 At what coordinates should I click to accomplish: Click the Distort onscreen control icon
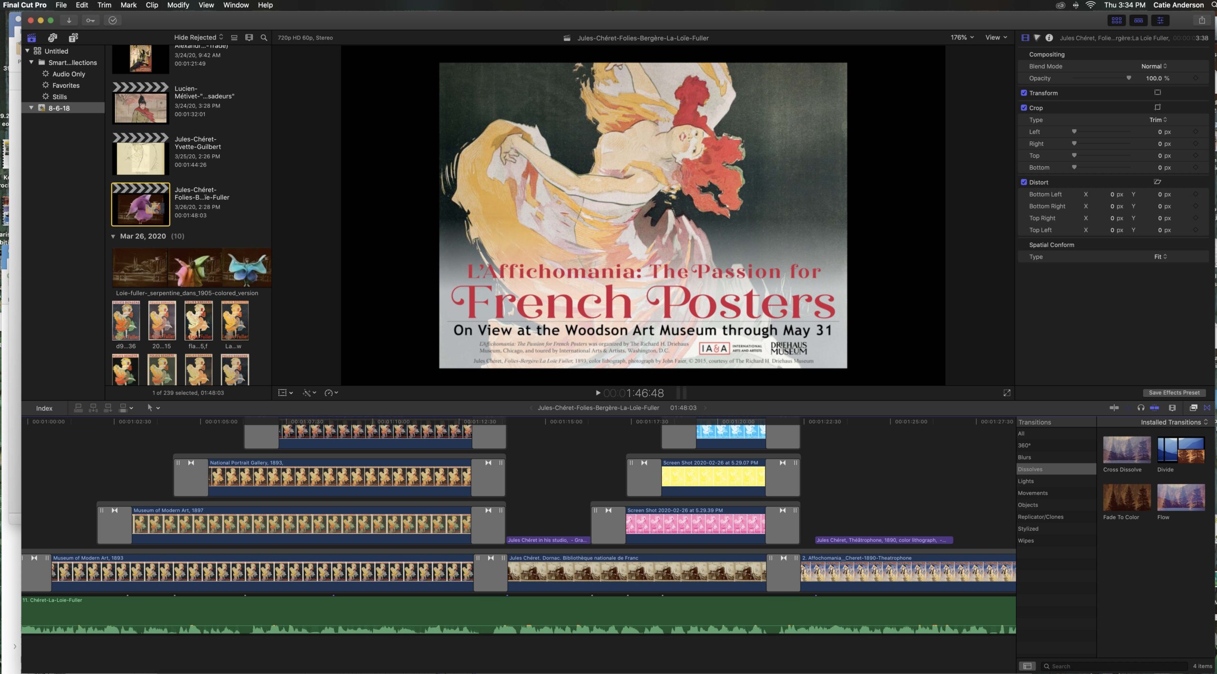1158,182
